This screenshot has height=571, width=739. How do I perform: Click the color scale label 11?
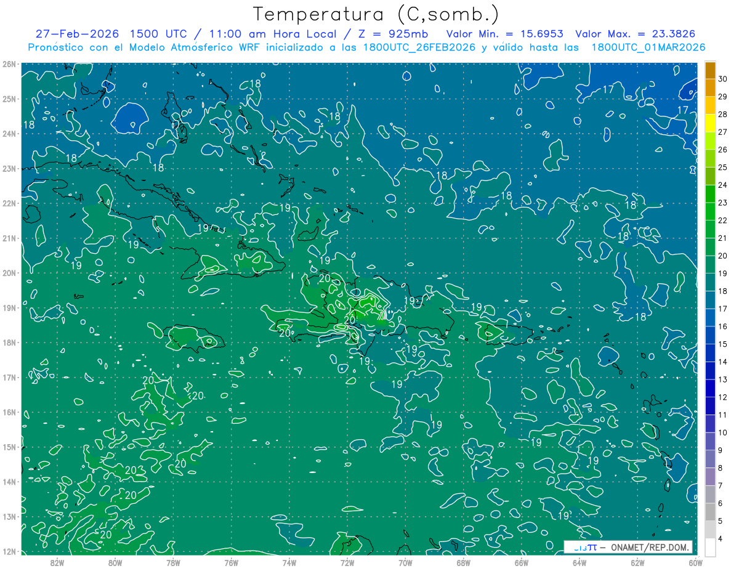pos(723,415)
